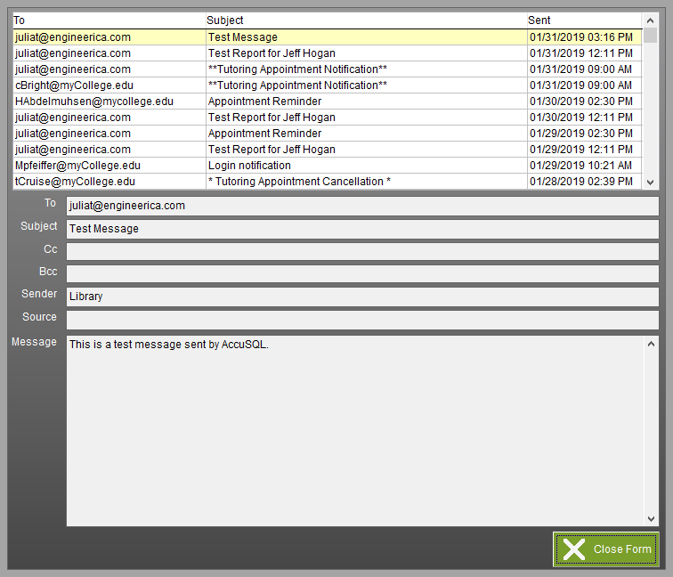Focus the Cc field
Screen dimensions: 673x577
coord(362,252)
